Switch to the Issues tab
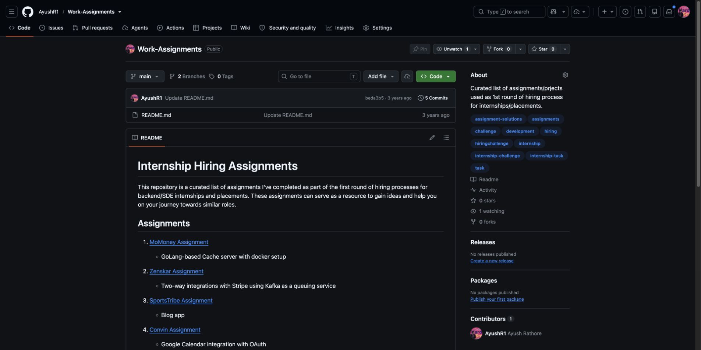This screenshot has width=701, height=350. tap(51, 28)
